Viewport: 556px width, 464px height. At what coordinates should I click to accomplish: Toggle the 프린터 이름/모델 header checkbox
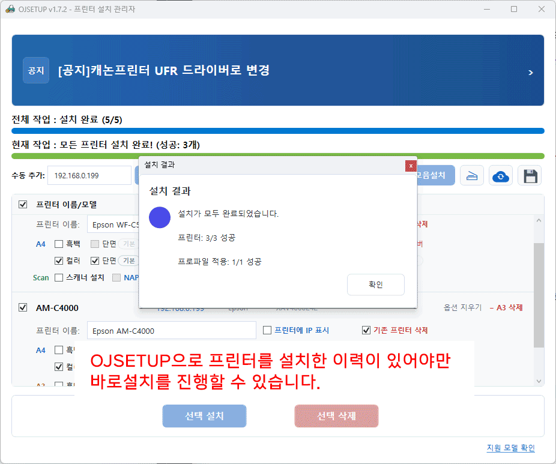(23, 204)
